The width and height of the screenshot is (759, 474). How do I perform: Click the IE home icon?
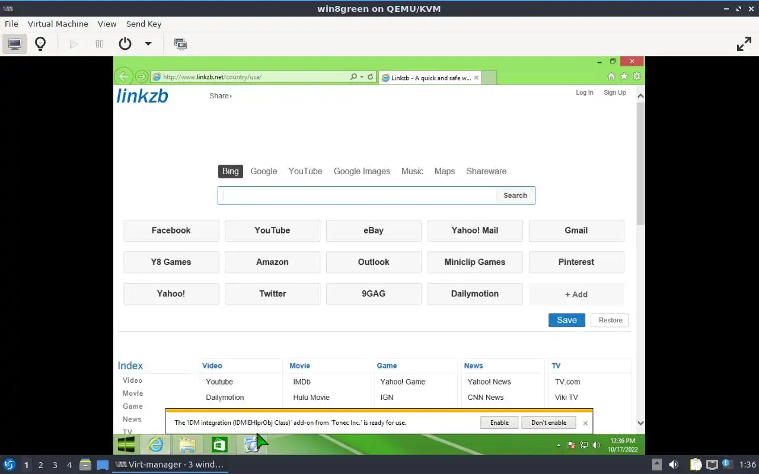[x=611, y=76]
